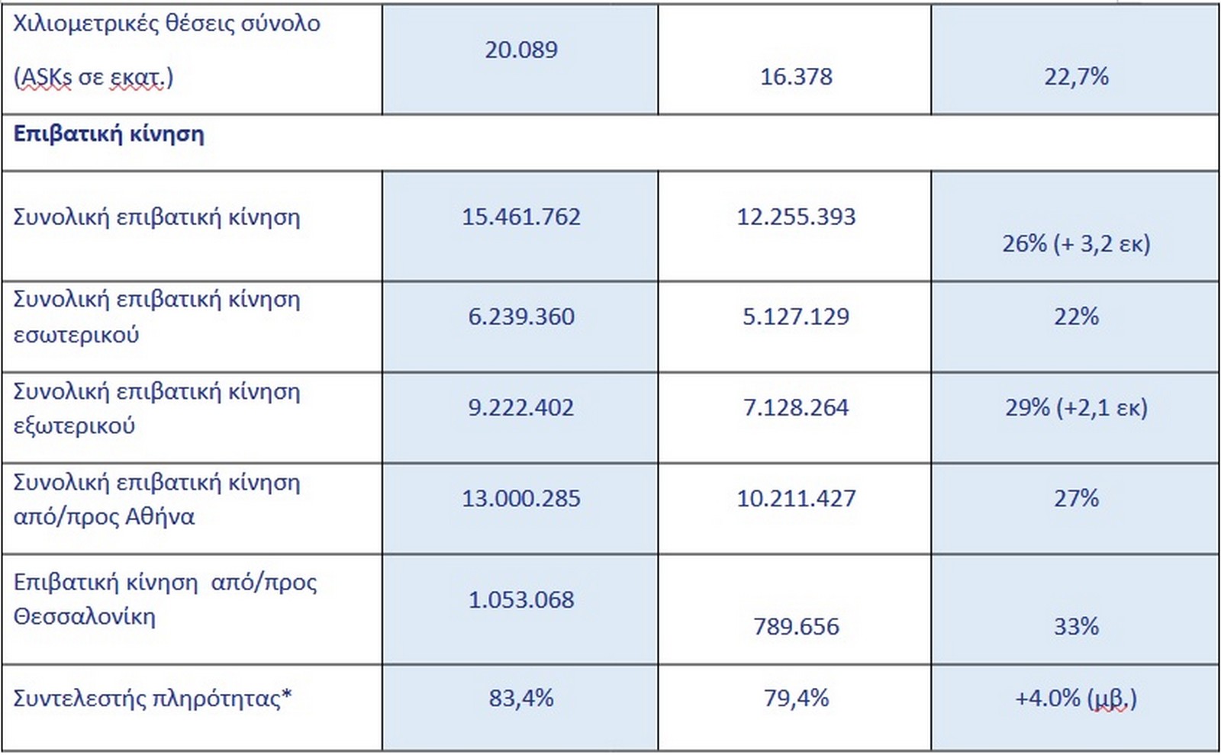Click the 7.128.264 international traffic value
The image size is (1221, 755).
[x=796, y=407]
